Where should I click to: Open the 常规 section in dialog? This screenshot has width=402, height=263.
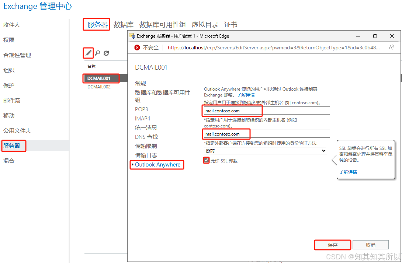point(141,84)
